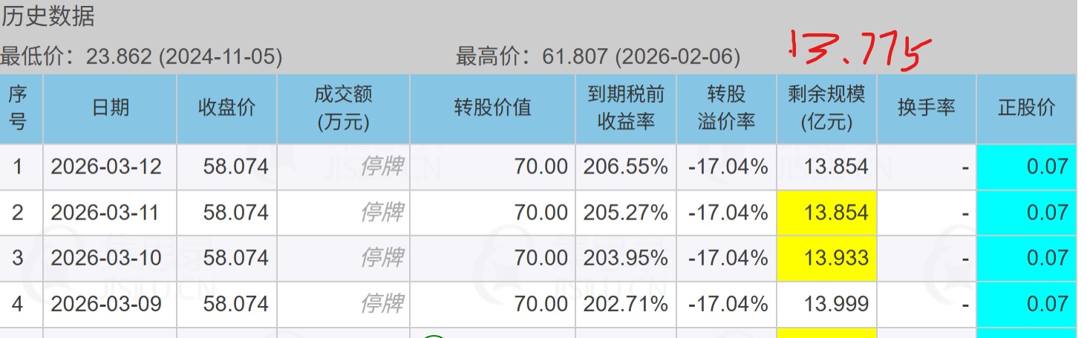
Task: Click the 转股溢价率 column header
Action: pyautogui.click(x=726, y=108)
